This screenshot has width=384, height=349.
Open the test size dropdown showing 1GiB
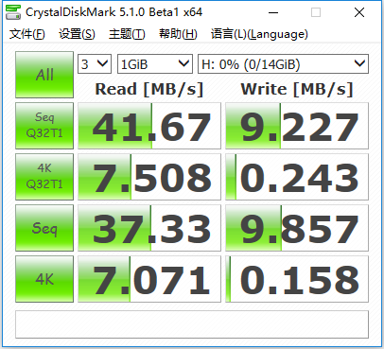coord(155,64)
